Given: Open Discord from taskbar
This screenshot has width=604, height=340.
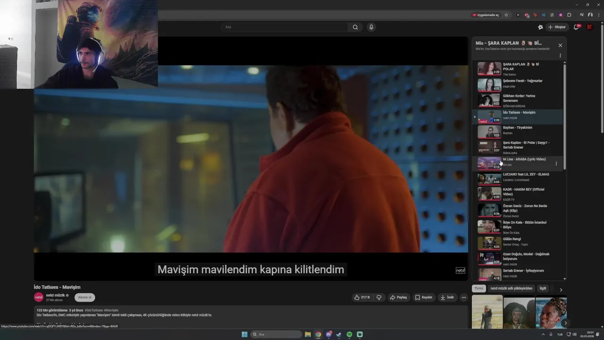Looking at the screenshot, I should click(x=328, y=334).
